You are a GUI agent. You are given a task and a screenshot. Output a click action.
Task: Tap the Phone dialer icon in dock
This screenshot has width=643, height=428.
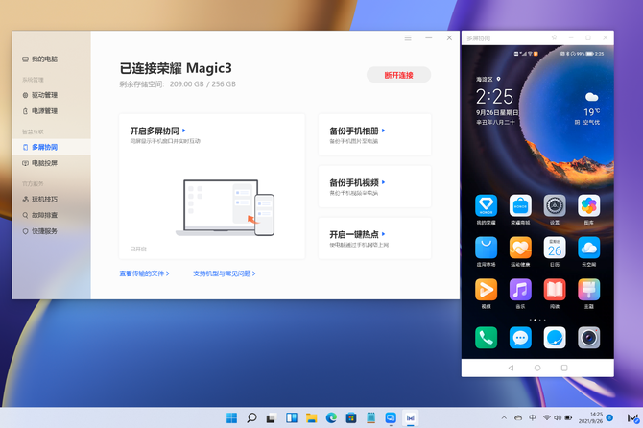pyautogui.click(x=487, y=337)
